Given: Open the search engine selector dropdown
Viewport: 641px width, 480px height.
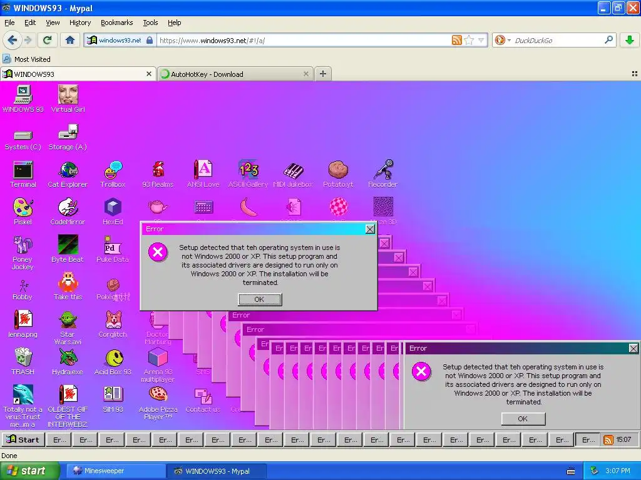Looking at the screenshot, I should (x=503, y=40).
